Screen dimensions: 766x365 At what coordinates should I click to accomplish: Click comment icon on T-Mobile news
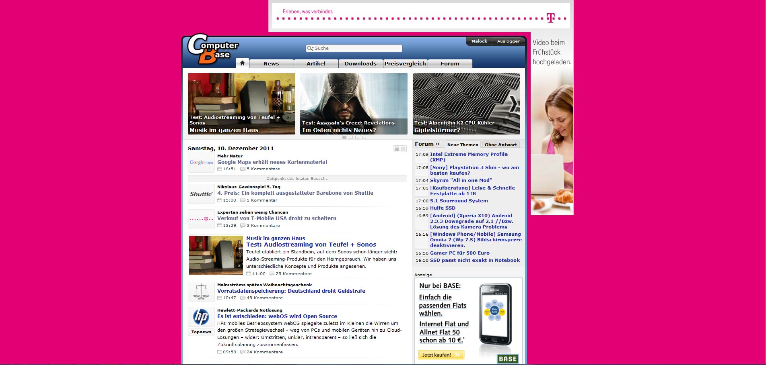243,226
